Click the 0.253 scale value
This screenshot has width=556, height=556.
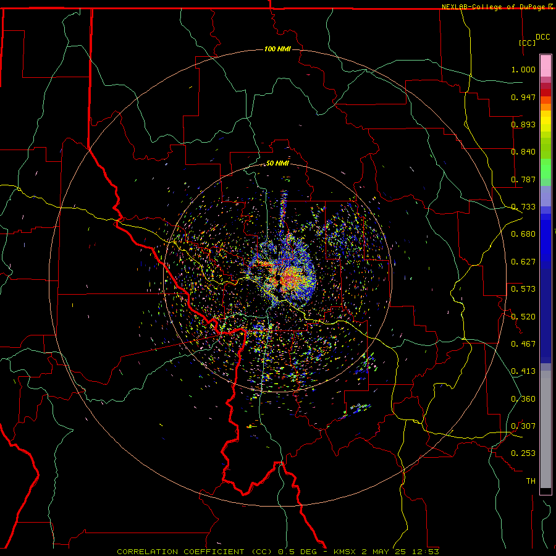[x=523, y=453]
